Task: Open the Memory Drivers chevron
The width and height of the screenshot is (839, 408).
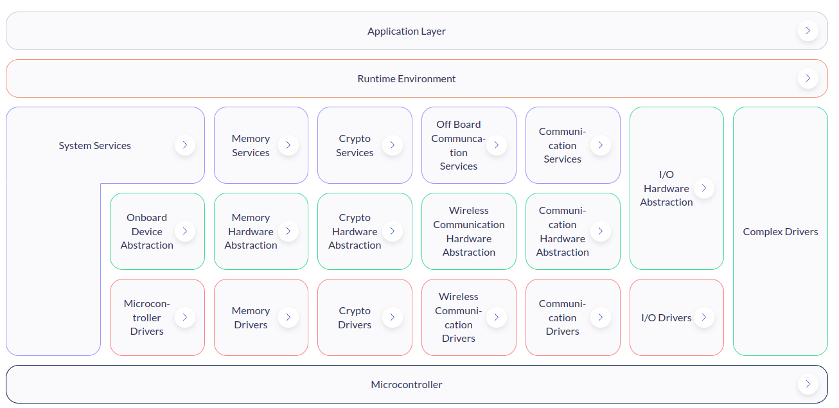Action: (288, 317)
